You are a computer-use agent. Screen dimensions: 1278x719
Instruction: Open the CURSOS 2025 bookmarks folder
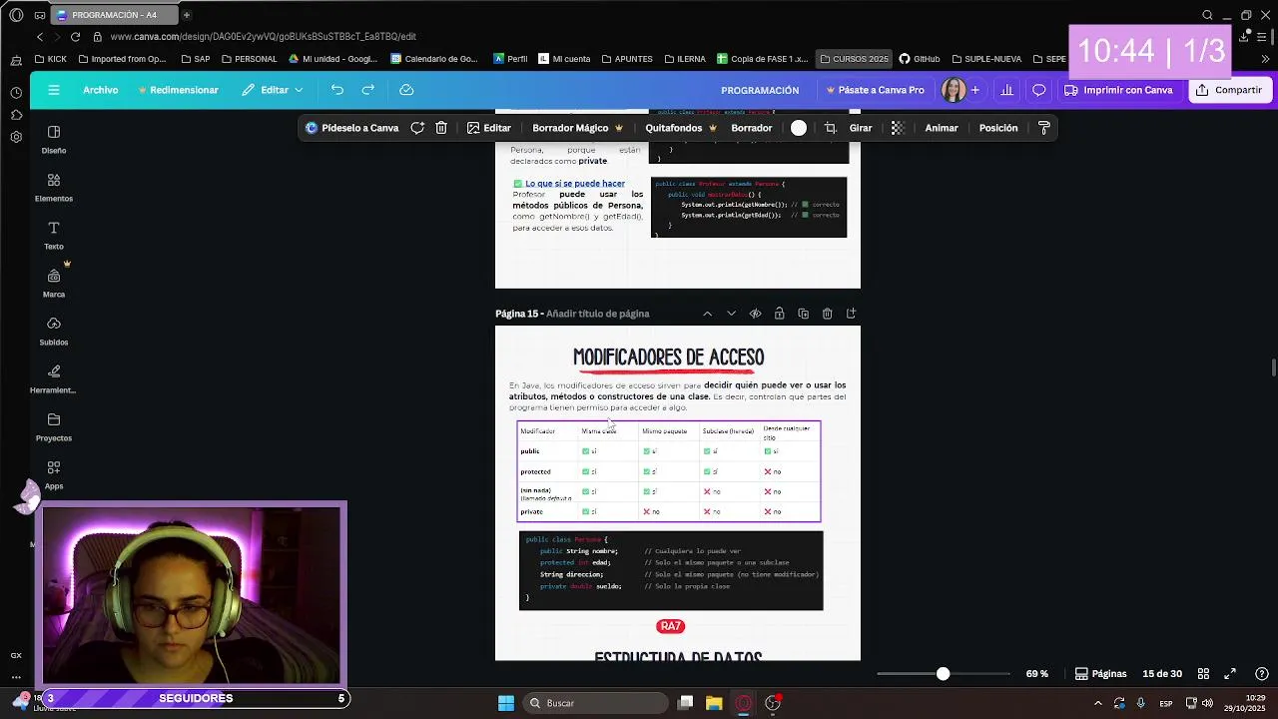click(x=854, y=59)
